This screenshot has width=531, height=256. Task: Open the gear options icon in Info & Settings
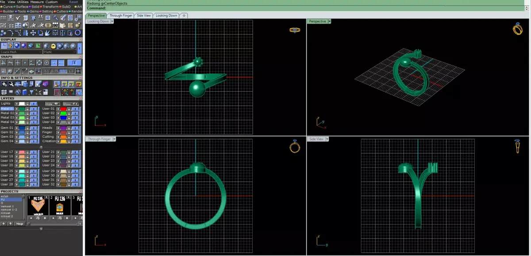tap(4, 84)
